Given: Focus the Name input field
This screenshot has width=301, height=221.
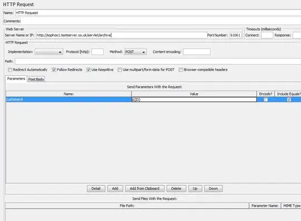Looking at the screenshot, I should [158, 13].
